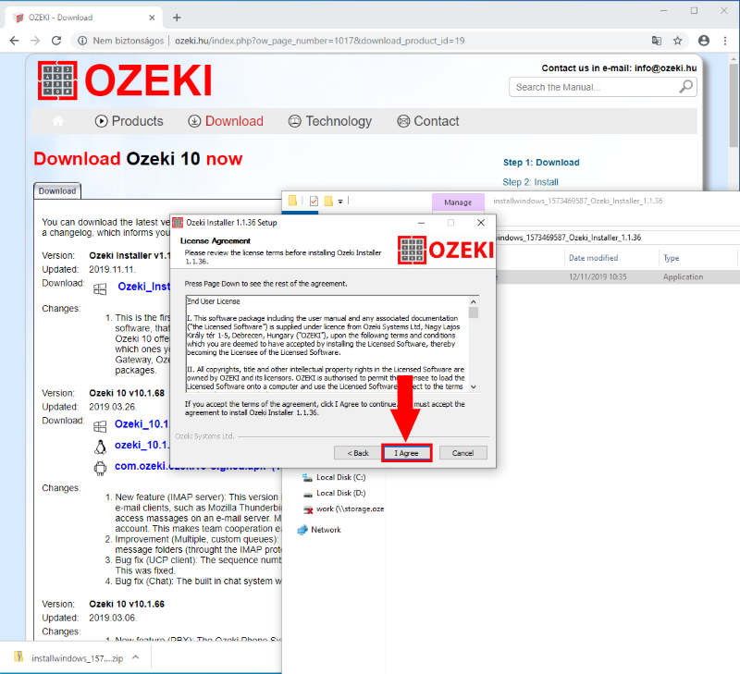Select the Download tab on the page
The height and width of the screenshot is (674, 740).
[x=57, y=191]
